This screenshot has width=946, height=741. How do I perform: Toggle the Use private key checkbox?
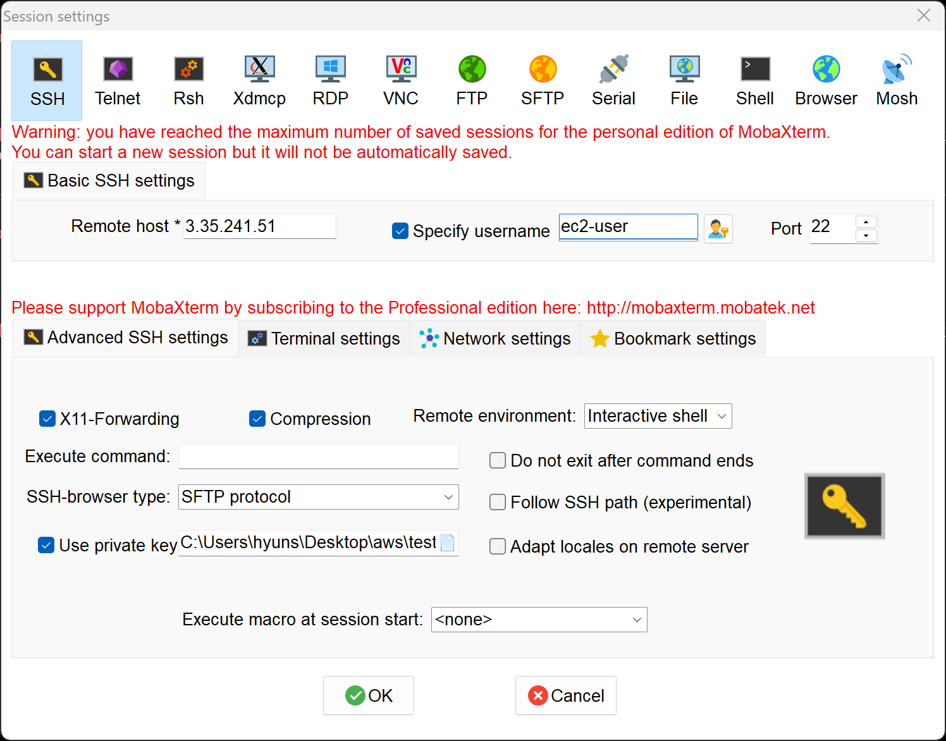[46, 545]
